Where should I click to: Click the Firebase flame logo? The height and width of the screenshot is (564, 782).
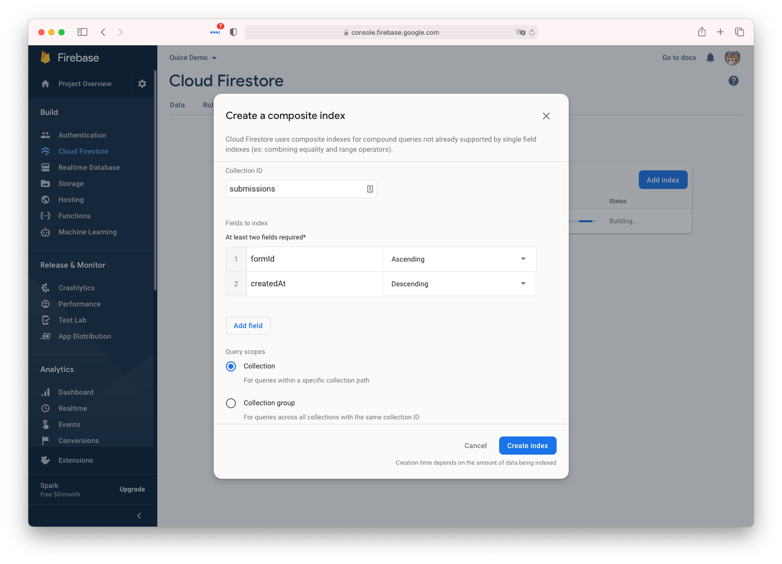(45, 57)
